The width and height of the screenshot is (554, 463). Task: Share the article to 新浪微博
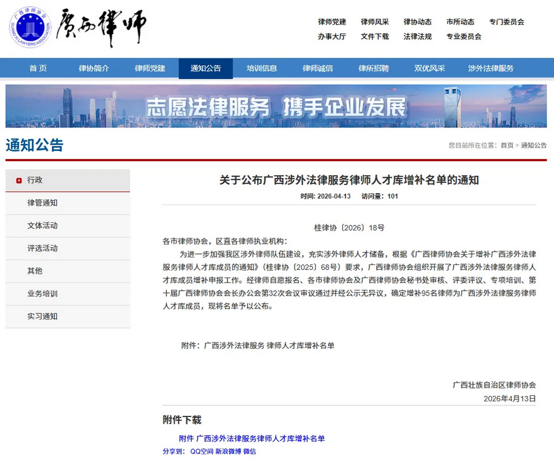[224, 453]
